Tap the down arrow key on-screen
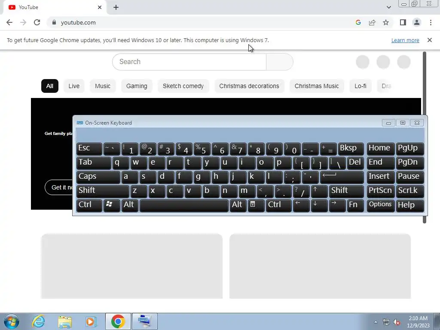 pos(319,205)
